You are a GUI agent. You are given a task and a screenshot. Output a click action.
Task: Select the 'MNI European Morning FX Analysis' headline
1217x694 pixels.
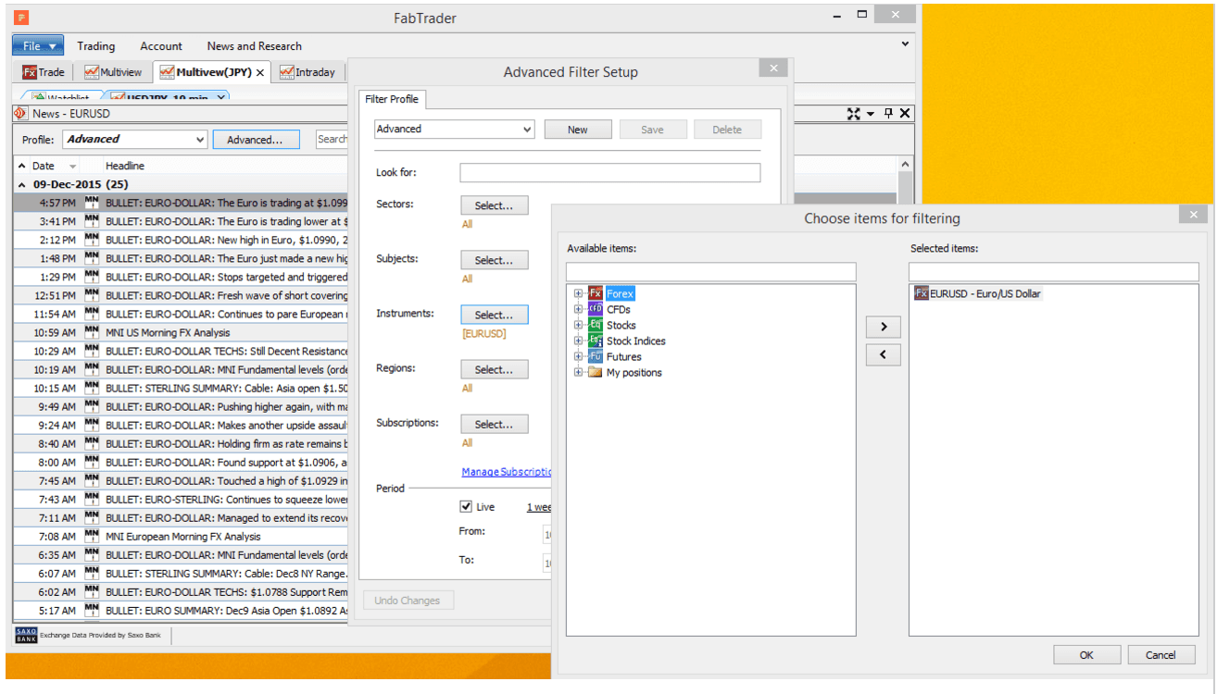point(183,536)
